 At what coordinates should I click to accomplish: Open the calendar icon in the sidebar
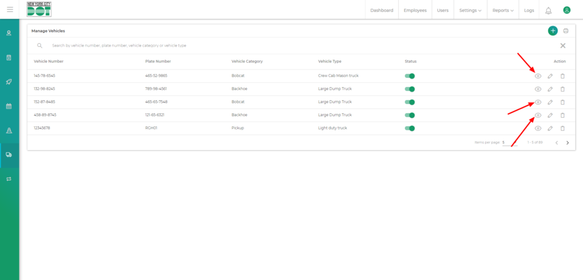pyautogui.click(x=9, y=106)
